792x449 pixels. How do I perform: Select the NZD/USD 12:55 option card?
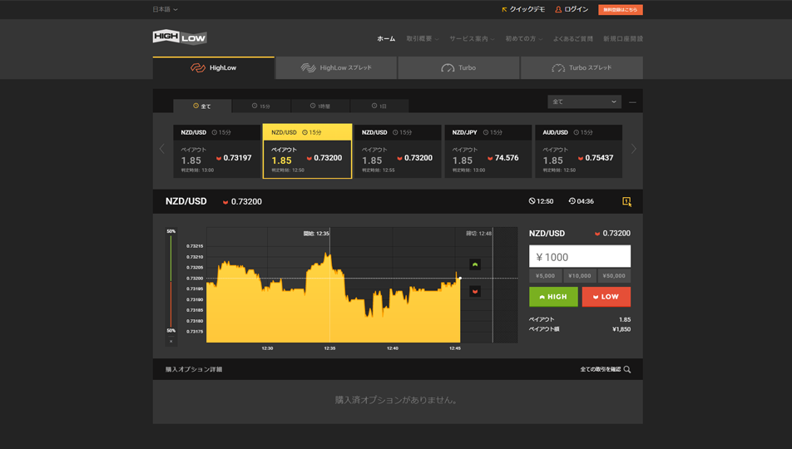click(398, 151)
